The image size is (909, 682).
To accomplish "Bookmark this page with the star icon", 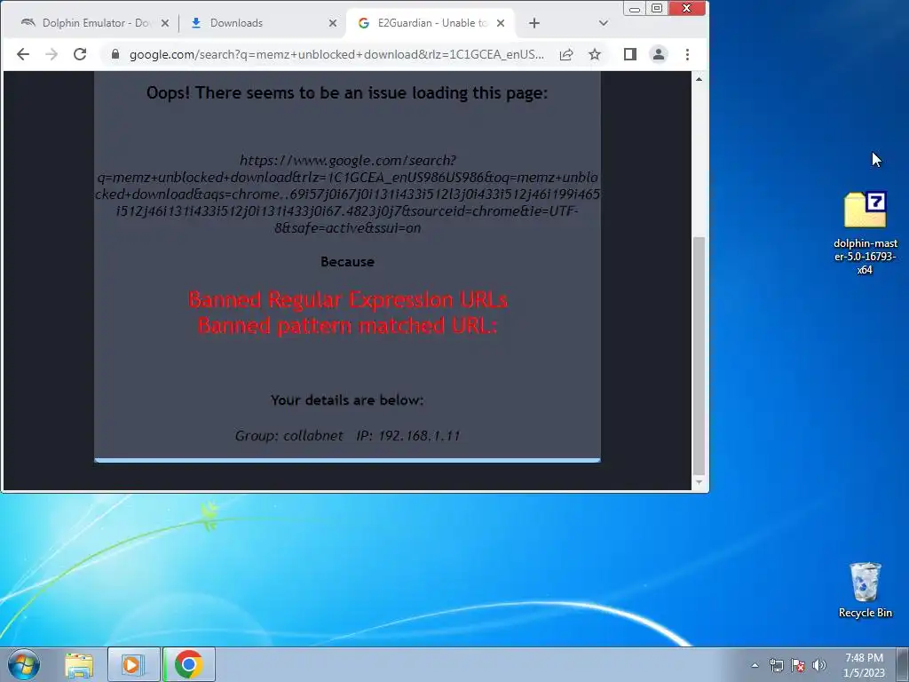I will 595,54.
